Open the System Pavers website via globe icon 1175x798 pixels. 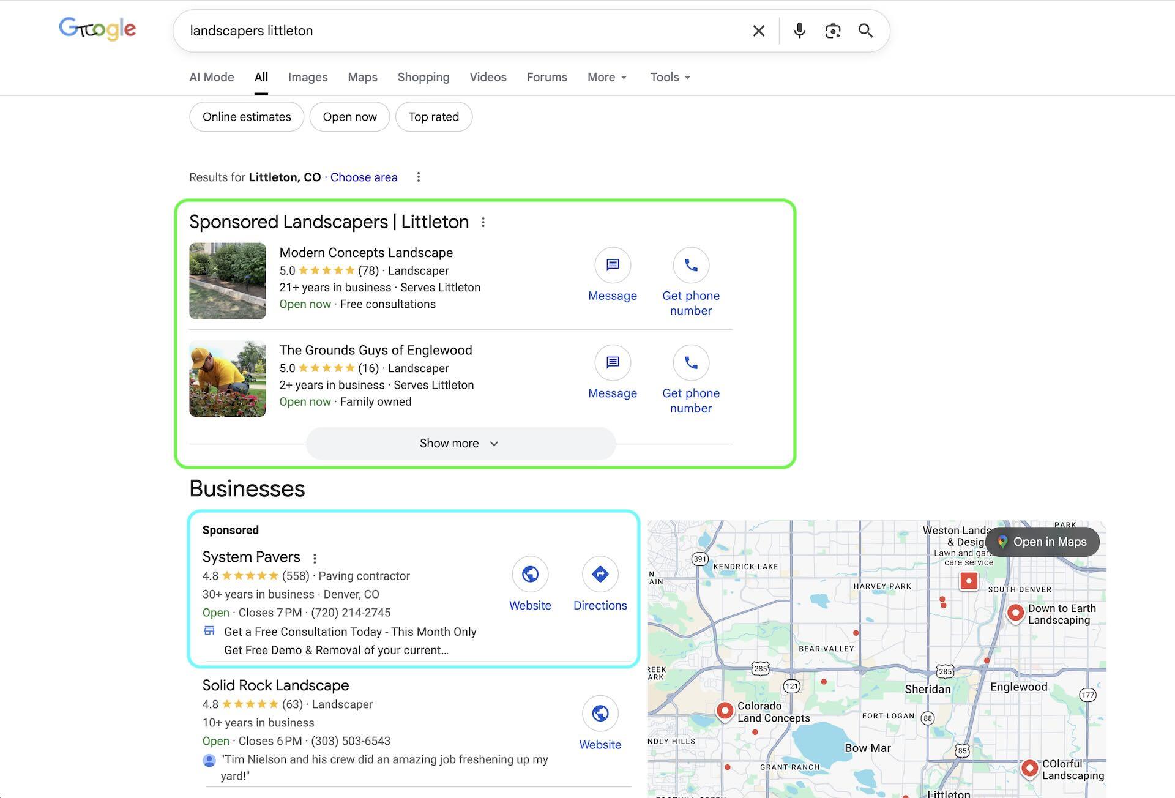[530, 574]
